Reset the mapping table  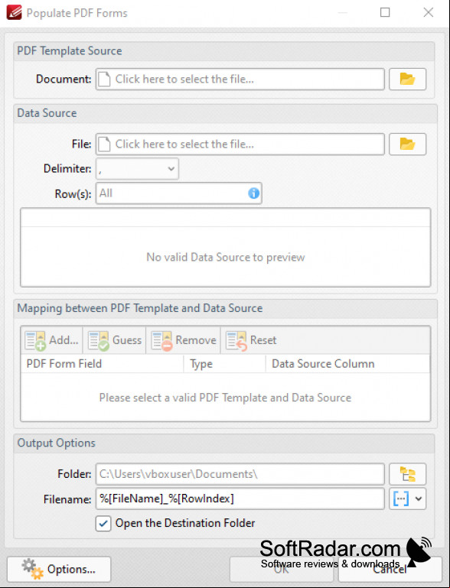click(251, 340)
